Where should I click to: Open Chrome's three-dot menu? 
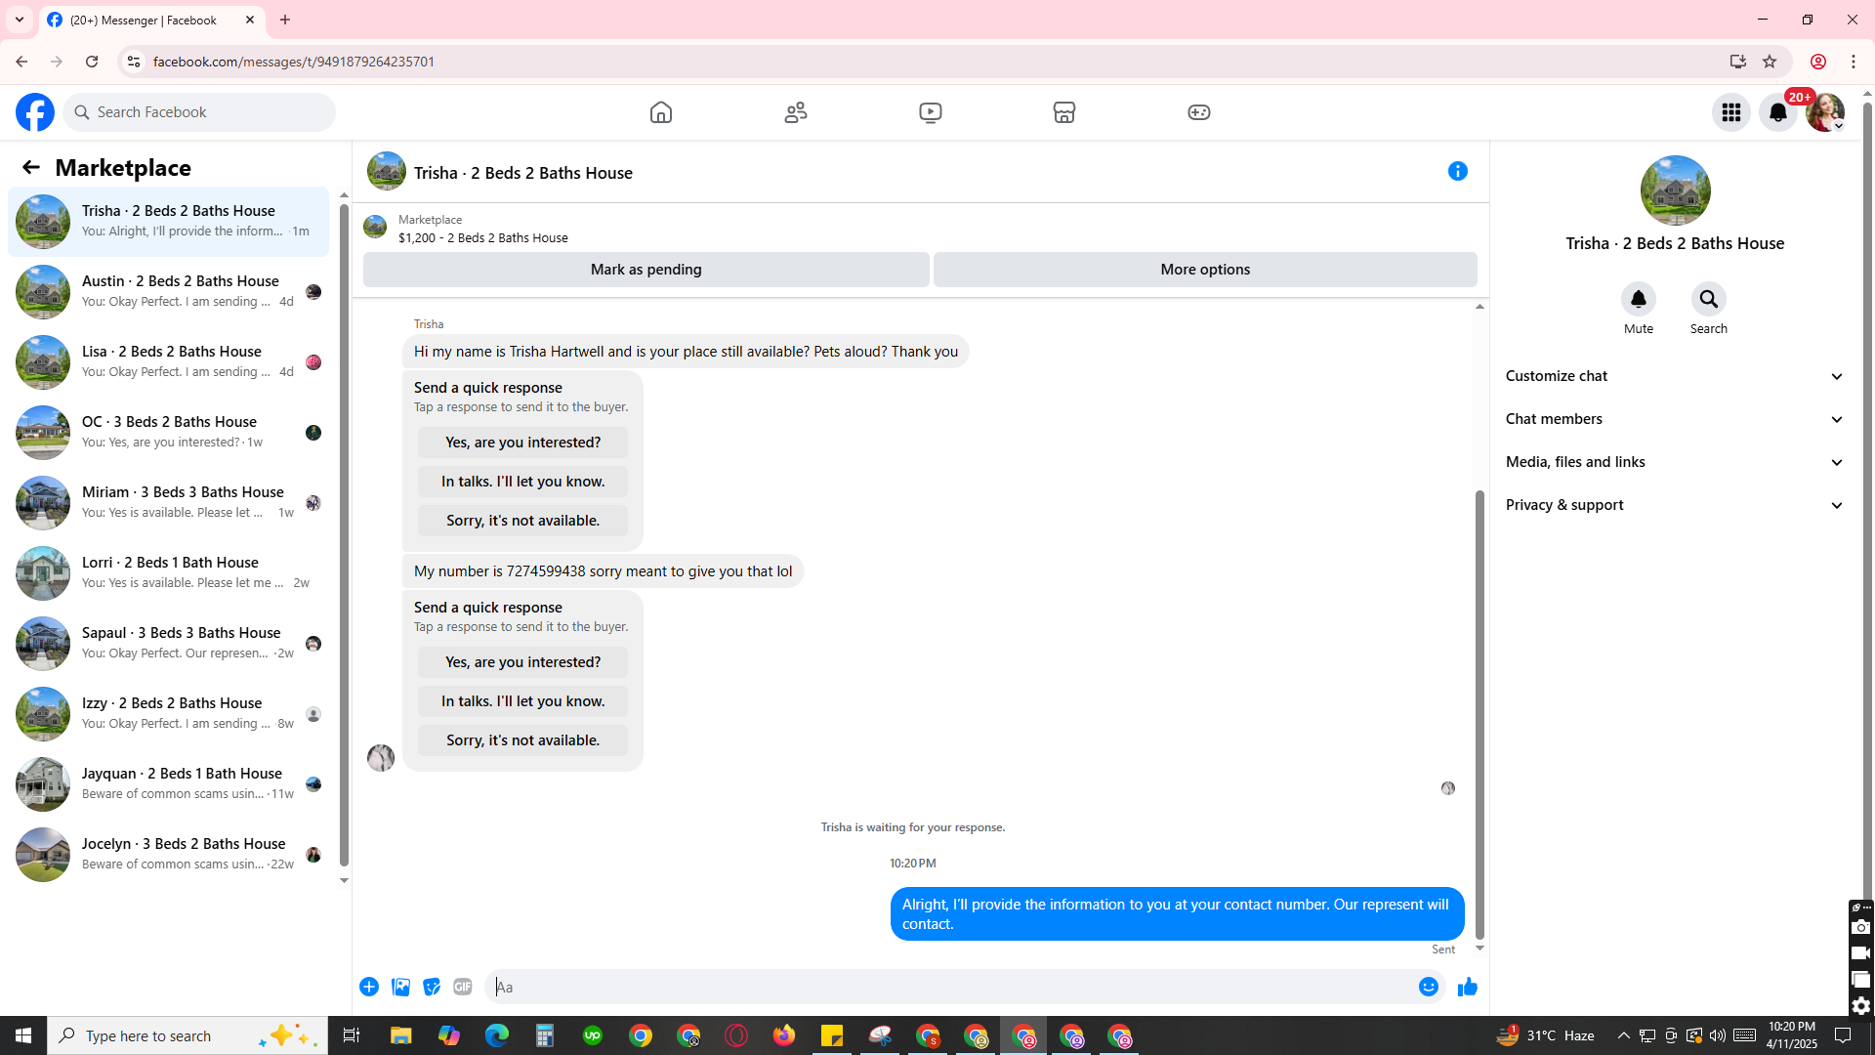coord(1854,62)
